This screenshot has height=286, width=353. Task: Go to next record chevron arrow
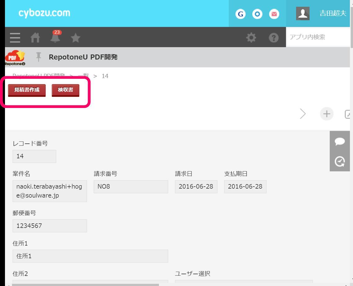[303, 114]
